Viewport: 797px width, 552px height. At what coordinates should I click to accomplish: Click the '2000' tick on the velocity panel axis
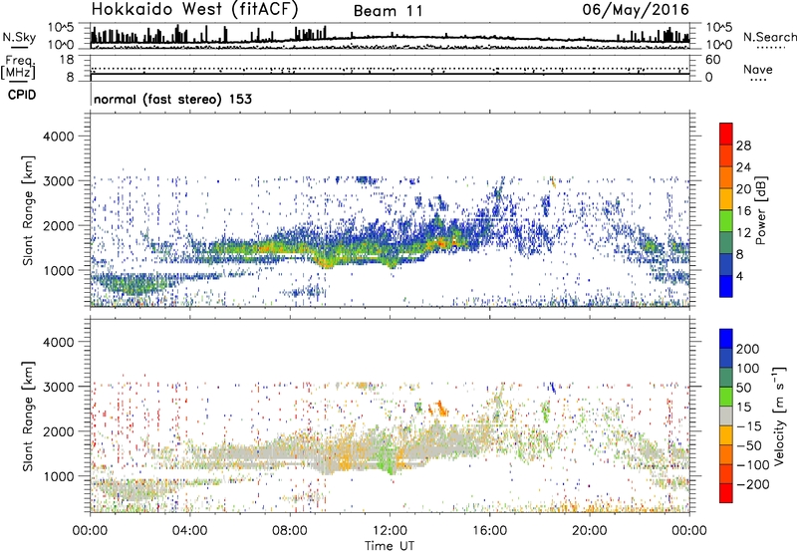(59, 431)
